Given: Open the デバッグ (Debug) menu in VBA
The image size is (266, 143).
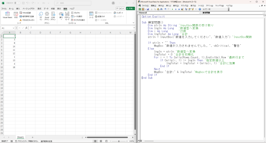Looking at the screenshot, I should coord(184,6).
